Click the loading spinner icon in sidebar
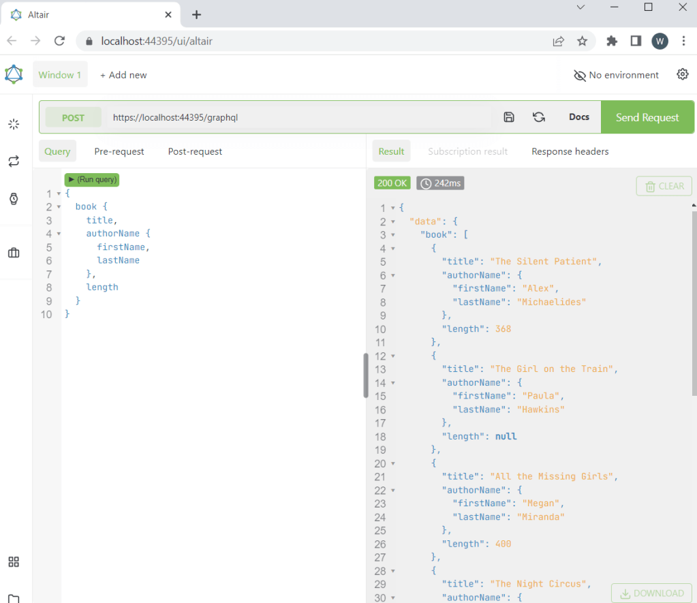The height and width of the screenshot is (603, 697). point(14,124)
